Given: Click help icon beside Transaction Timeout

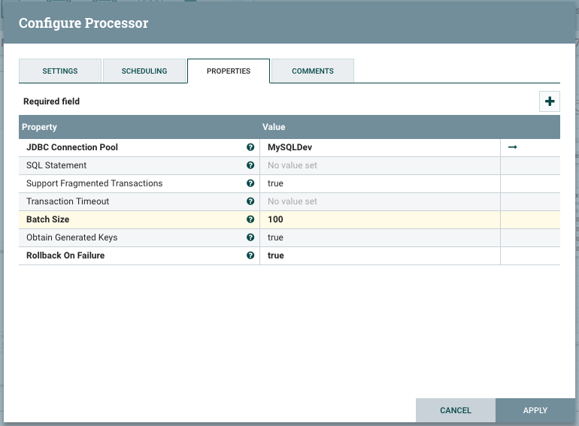Looking at the screenshot, I should pyautogui.click(x=250, y=201).
